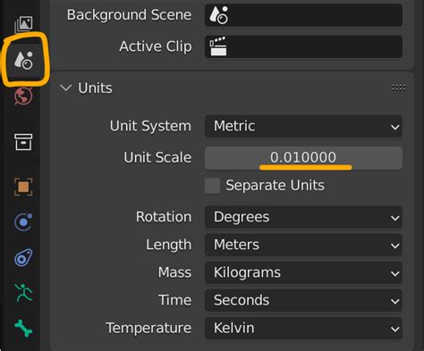Enable the Separate Units checkbox

click(212, 186)
